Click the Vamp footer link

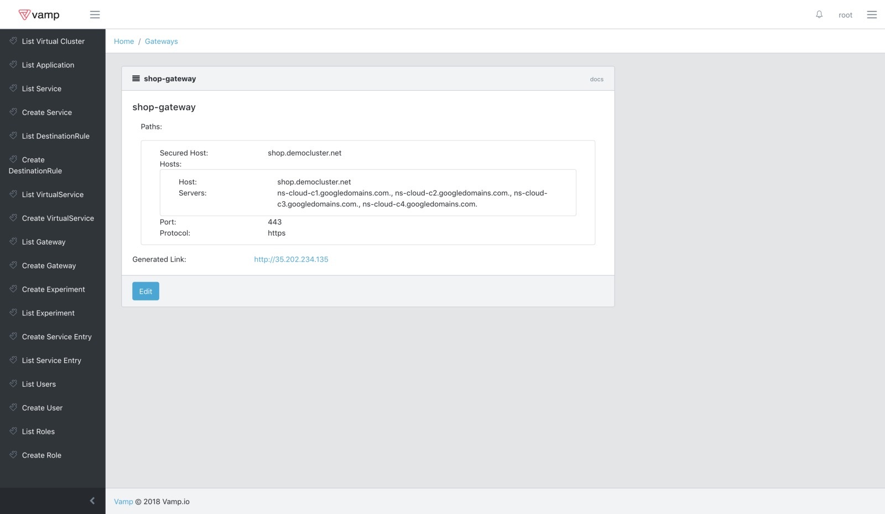[123, 502]
